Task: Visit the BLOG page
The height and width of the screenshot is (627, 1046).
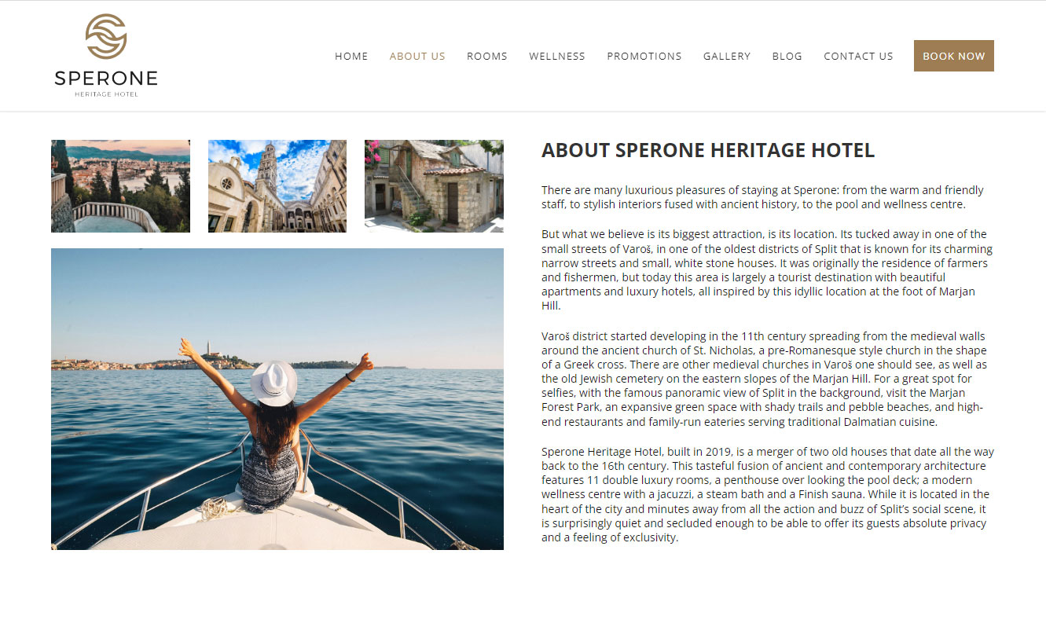Action: (787, 56)
